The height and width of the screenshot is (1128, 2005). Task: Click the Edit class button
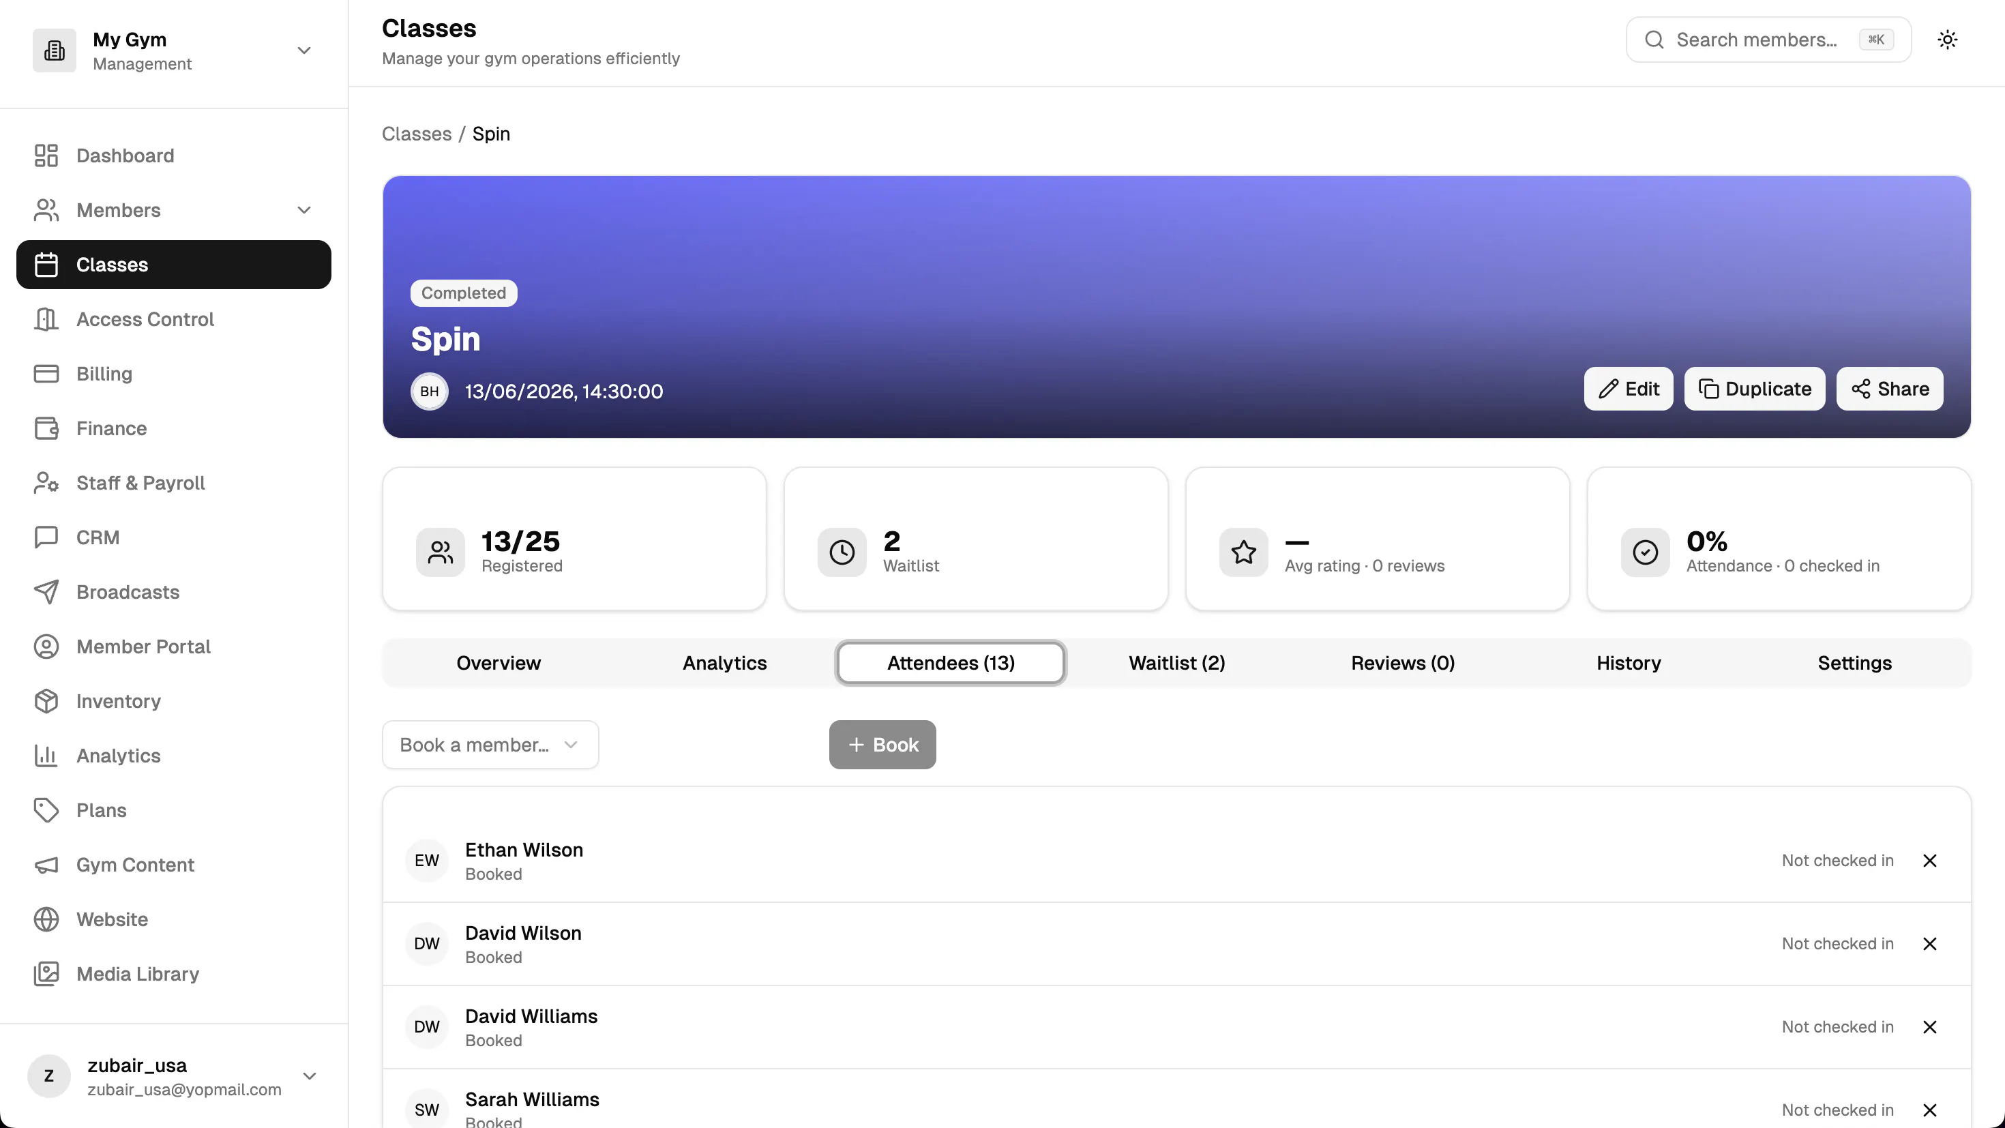(1629, 389)
